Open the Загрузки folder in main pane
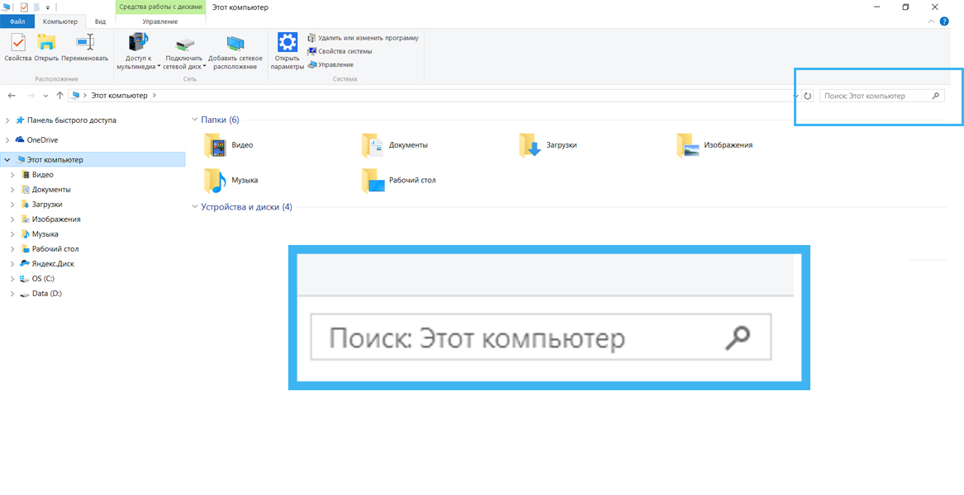Viewport: 964px width, 495px height. pos(530,145)
